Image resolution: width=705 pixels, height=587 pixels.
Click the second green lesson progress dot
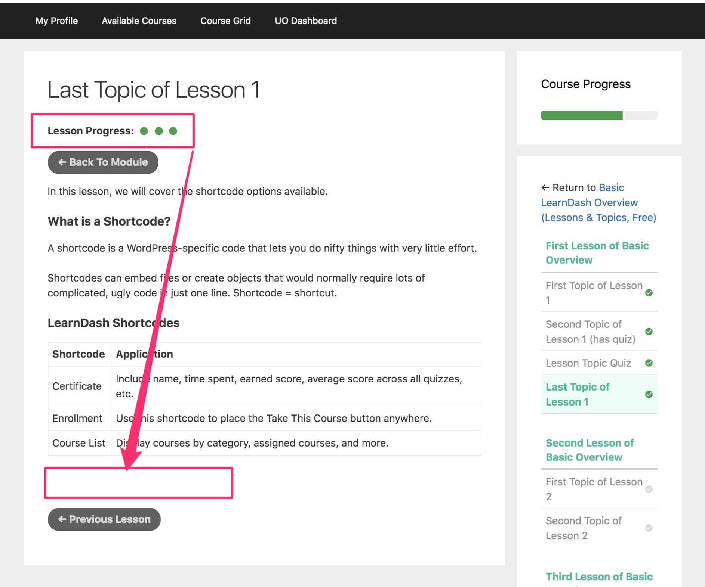pos(158,131)
